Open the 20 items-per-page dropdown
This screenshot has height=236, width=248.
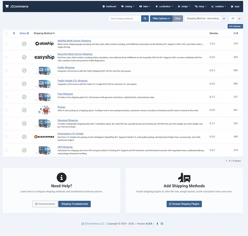tap(236, 19)
